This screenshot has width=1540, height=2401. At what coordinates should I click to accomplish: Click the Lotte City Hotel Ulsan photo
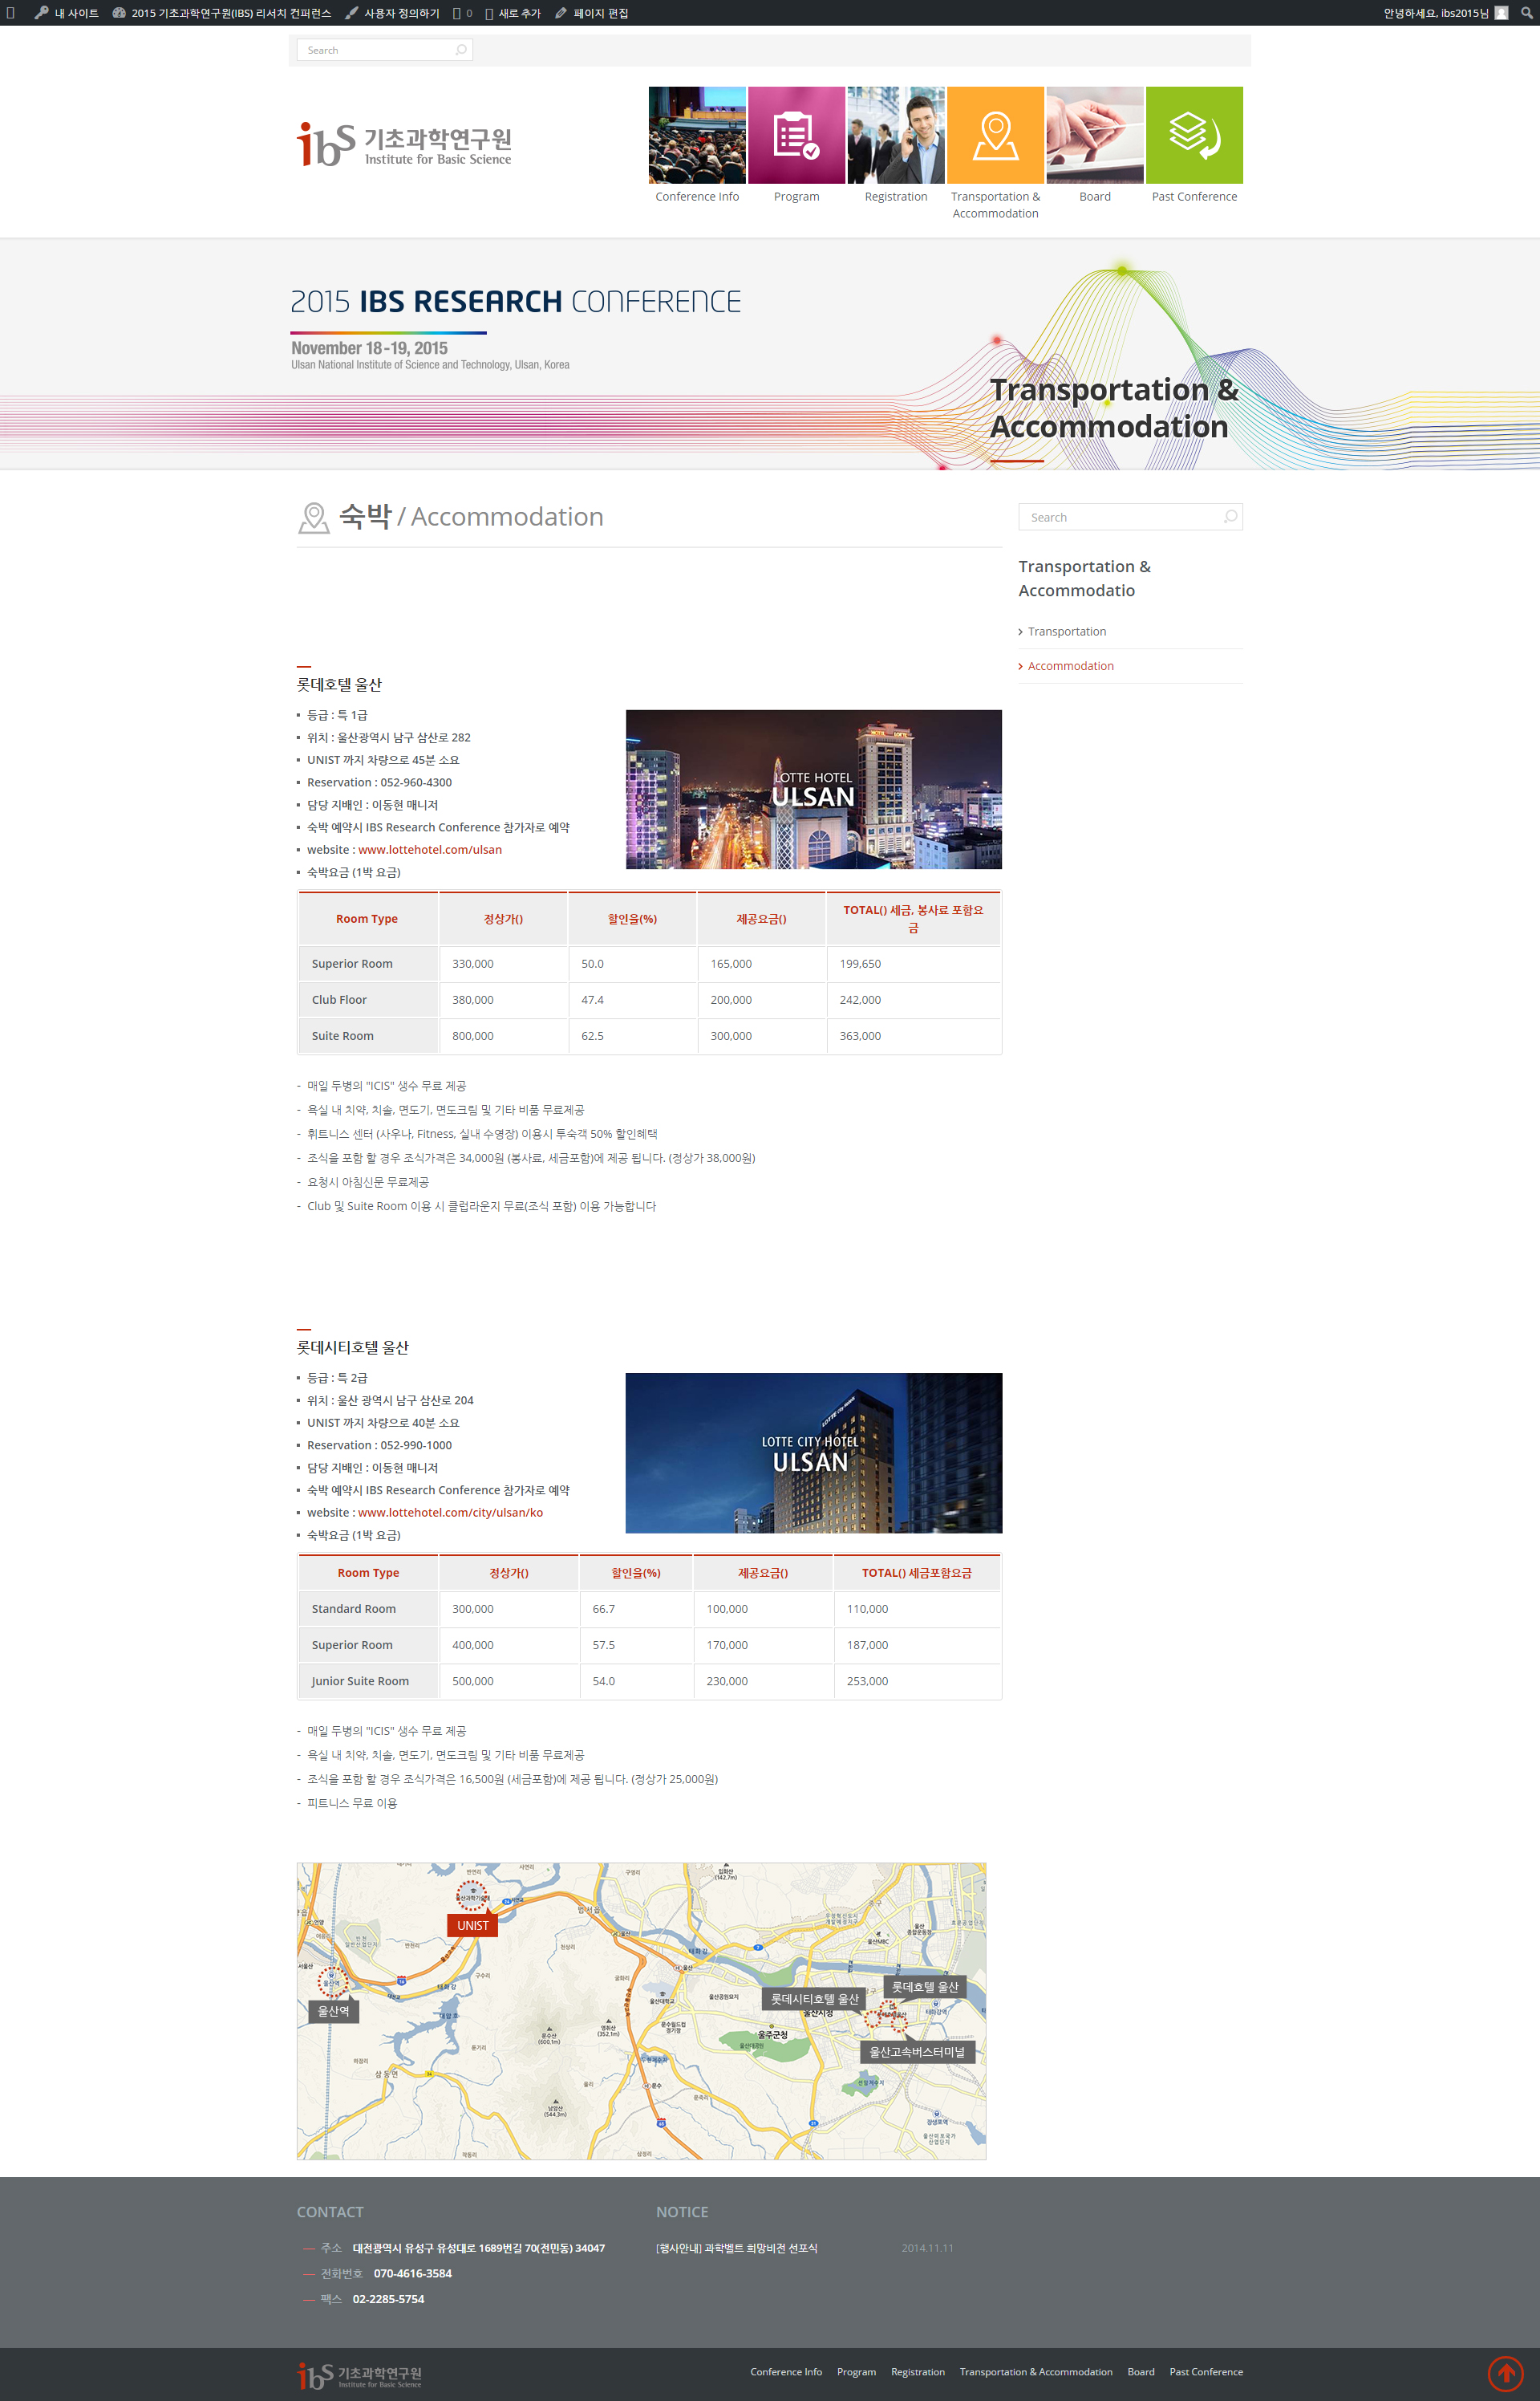(x=814, y=1452)
